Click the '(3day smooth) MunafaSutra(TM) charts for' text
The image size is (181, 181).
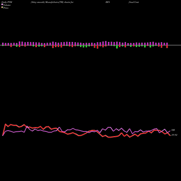52,2
